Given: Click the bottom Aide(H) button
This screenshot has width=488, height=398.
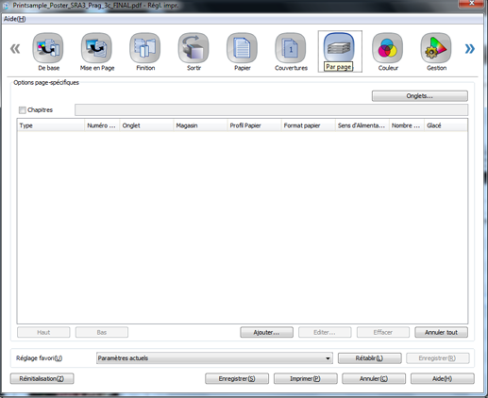Looking at the screenshot, I should click(443, 378).
